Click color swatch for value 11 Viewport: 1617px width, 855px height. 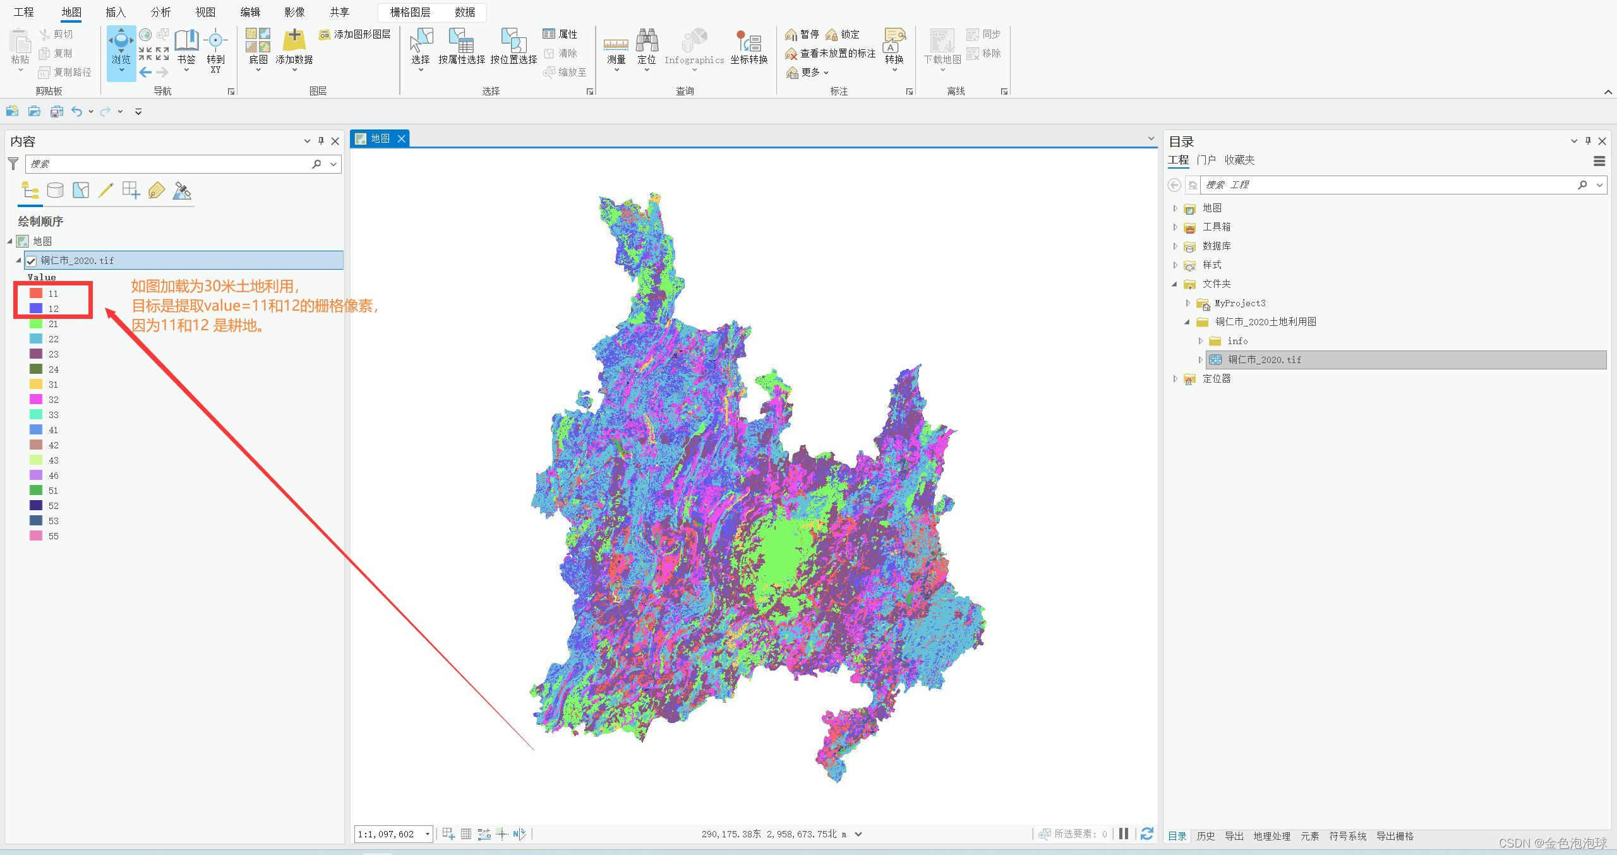(x=36, y=293)
